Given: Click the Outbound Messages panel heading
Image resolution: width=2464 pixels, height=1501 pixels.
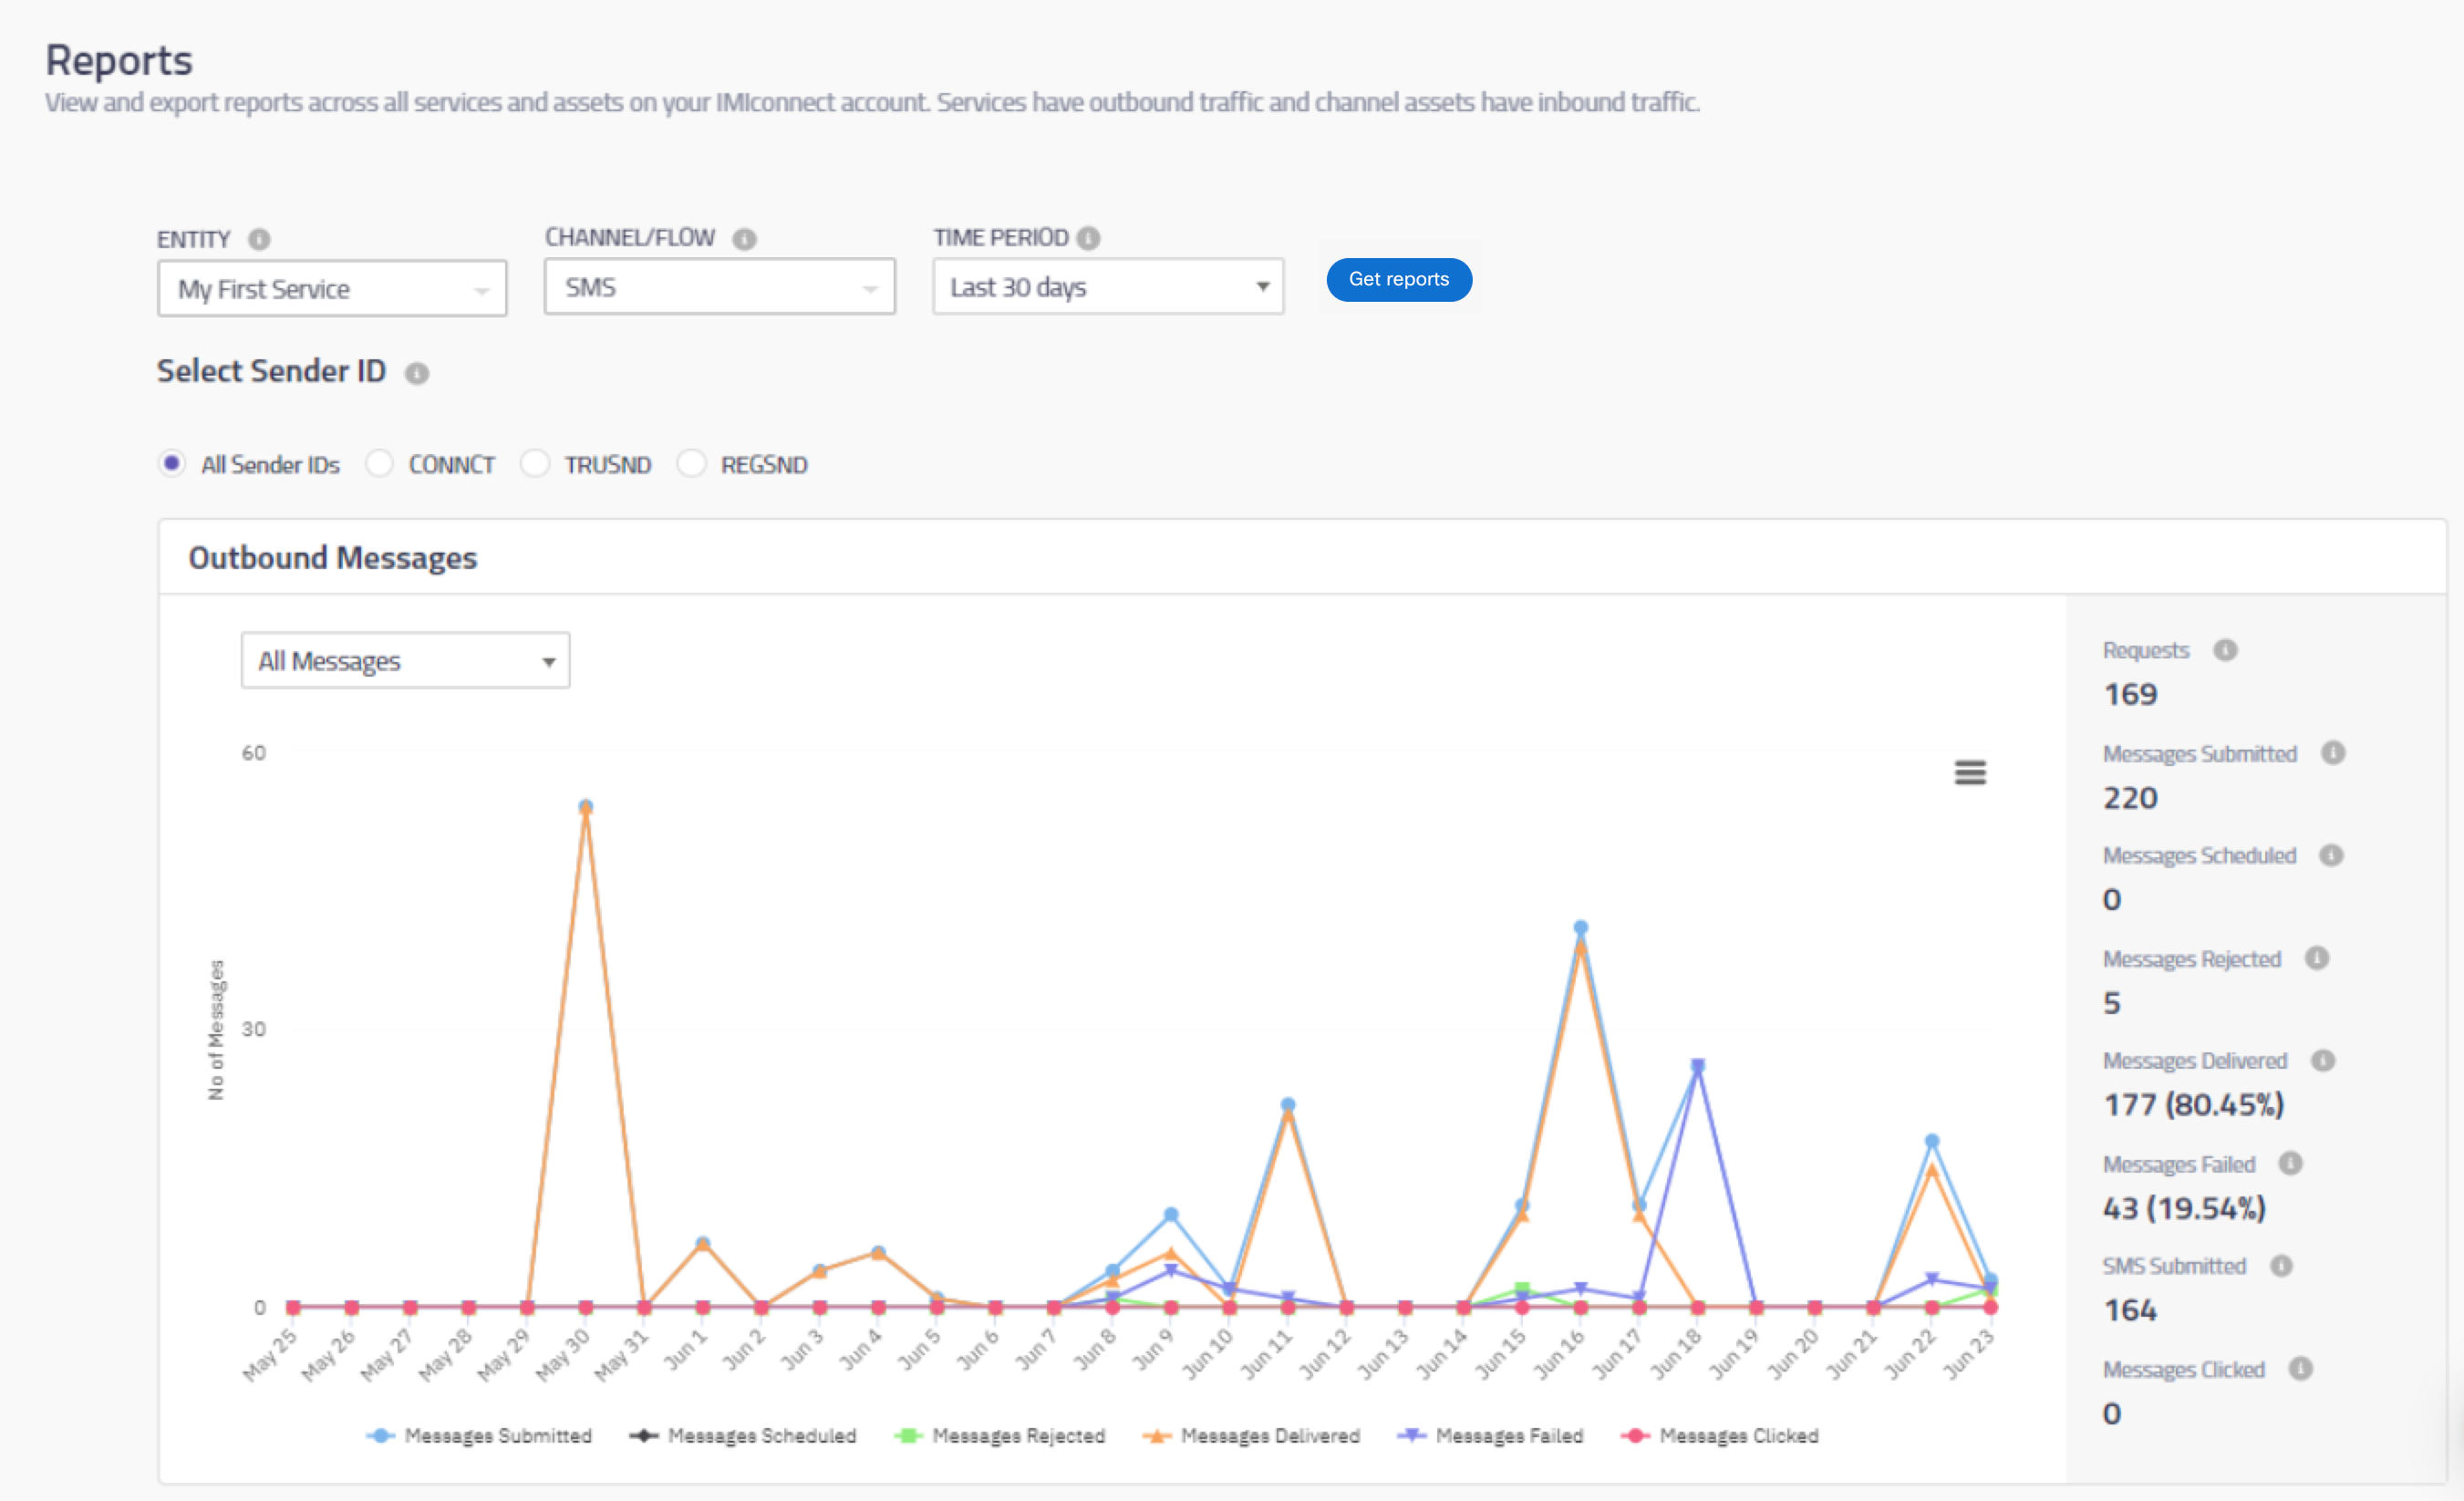Looking at the screenshot, I should pyautogui.click(x=333, y=557).
